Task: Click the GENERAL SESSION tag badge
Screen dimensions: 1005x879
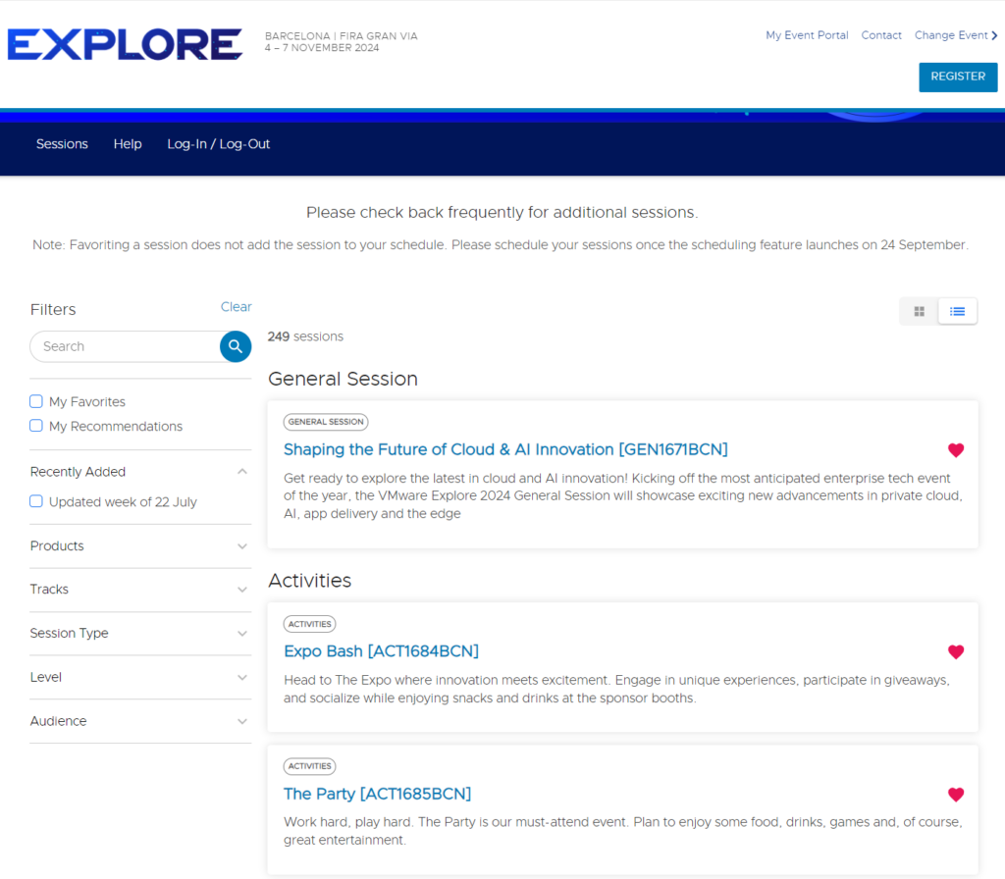Action: tap(326, 422)
